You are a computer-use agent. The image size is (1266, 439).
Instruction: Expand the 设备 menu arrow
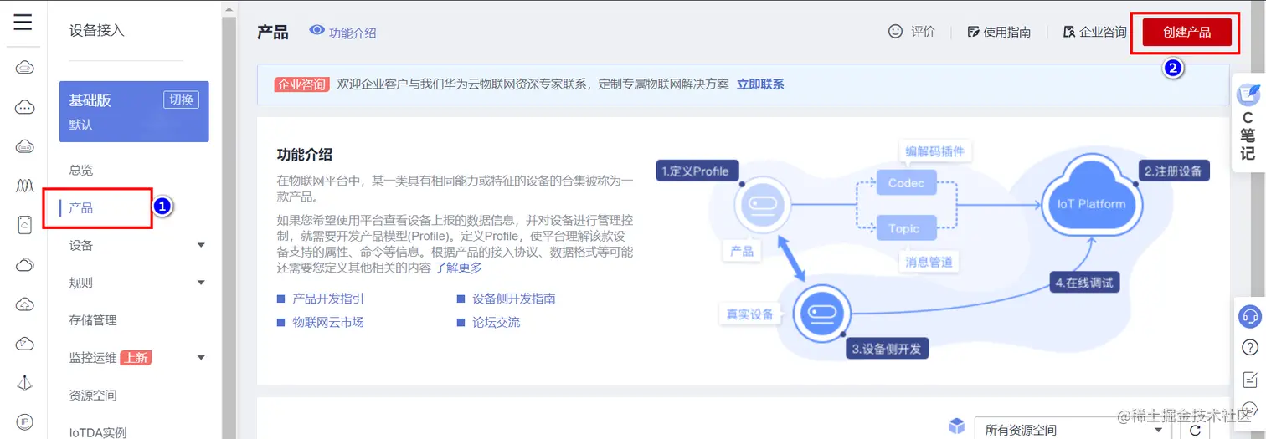(201, 245)
